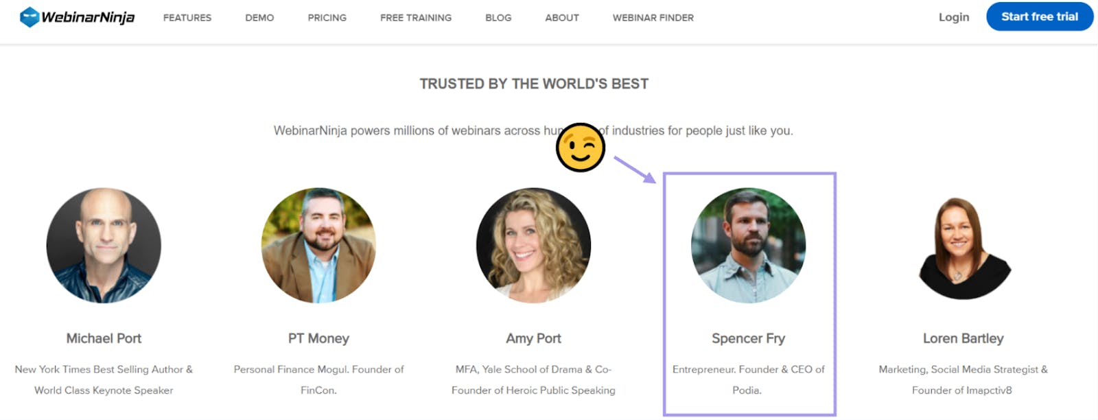
Task: Open FREE TRAINING in the navigation
Action: (x=416, y=18)
